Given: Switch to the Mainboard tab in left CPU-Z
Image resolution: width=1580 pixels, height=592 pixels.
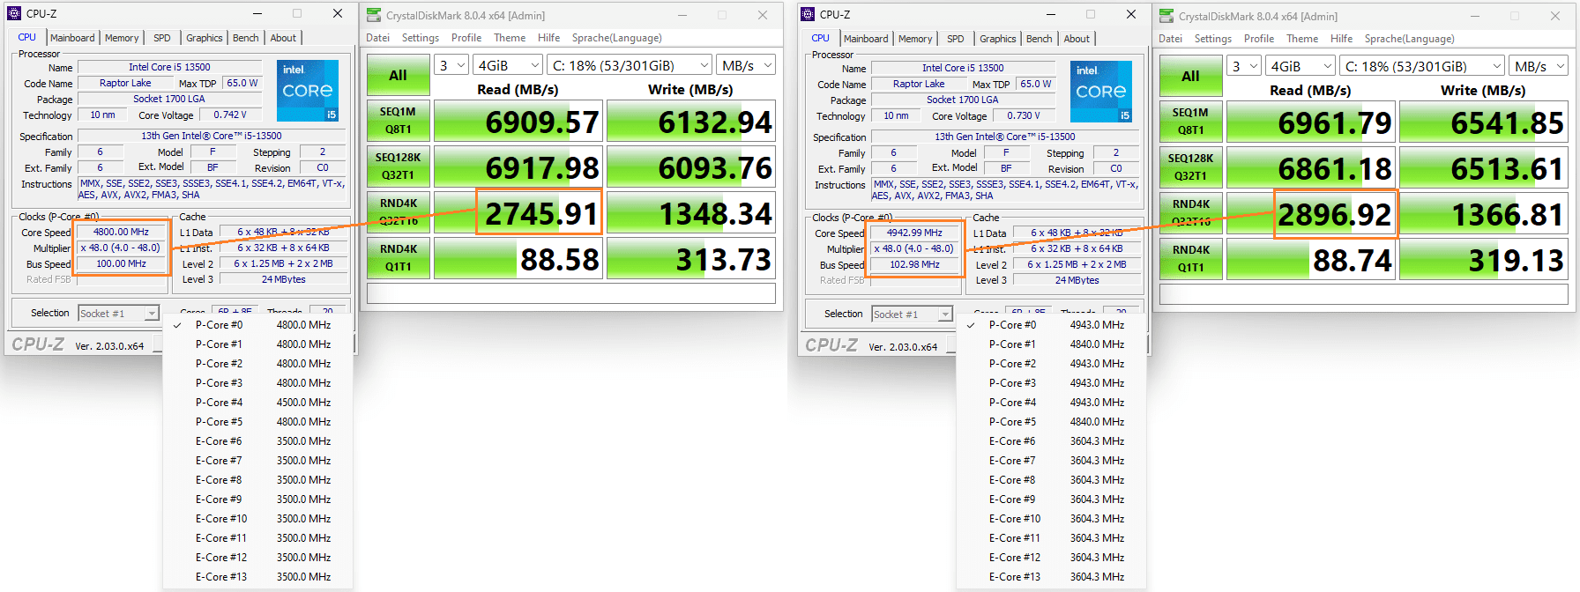Looking at the screenshot, I should click(x=72, y=38).
